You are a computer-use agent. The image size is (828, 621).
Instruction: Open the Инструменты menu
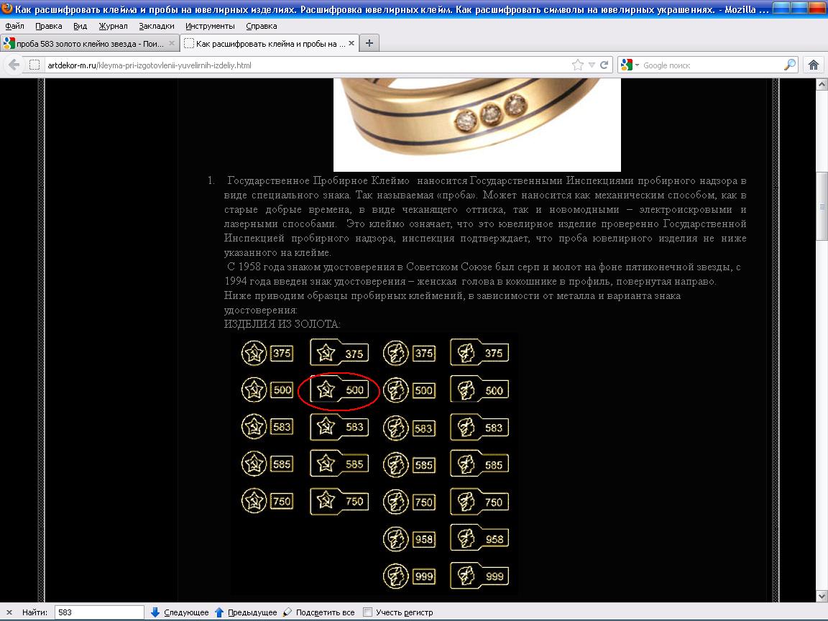pos(210,26)
